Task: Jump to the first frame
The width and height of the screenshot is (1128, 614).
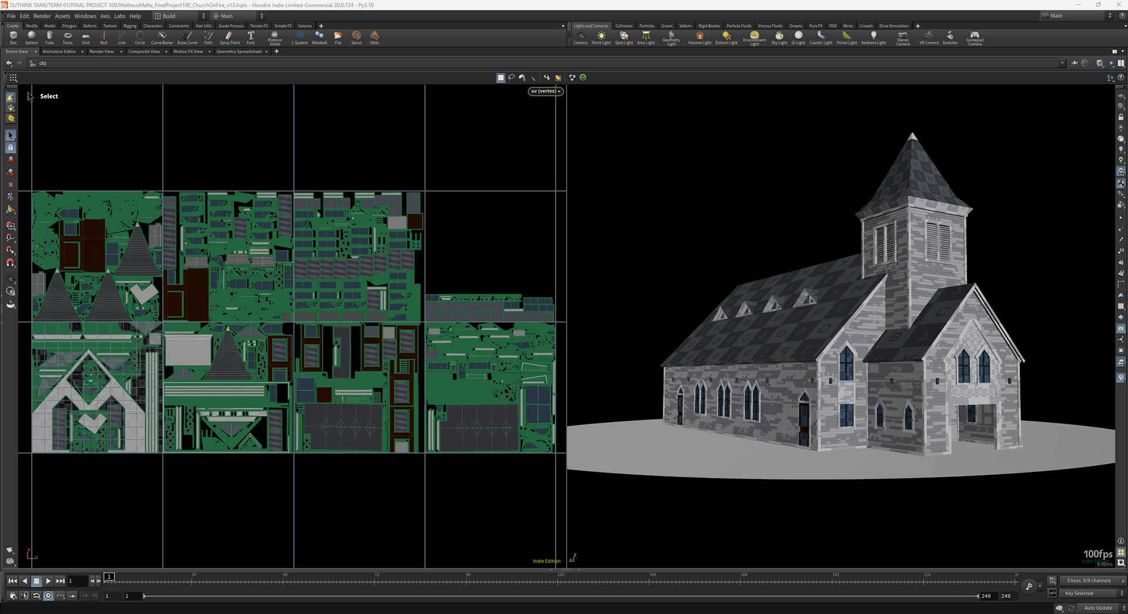Action: pyautogui.click(x=12, y=581)
